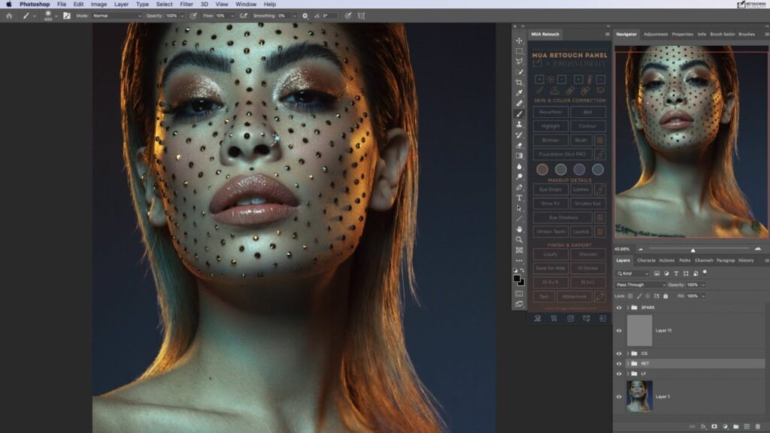
Task: Select the Clone Stamp tool
Action: pos(519,124)
